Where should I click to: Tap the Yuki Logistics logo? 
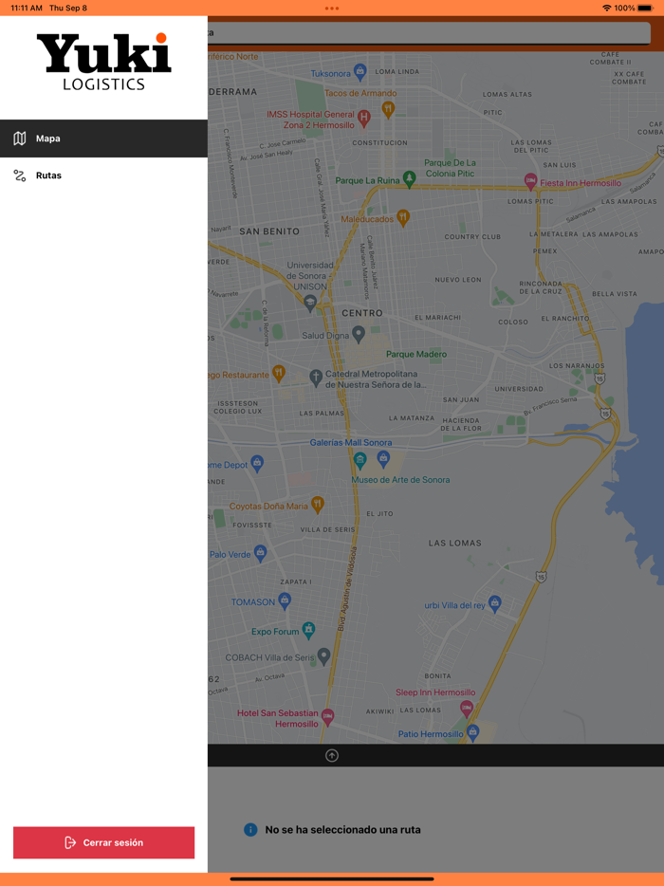point(103,62)
